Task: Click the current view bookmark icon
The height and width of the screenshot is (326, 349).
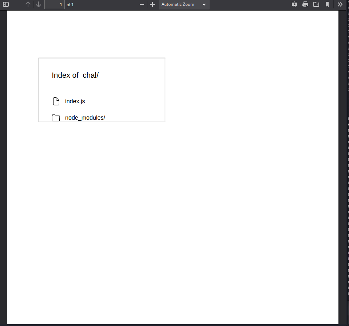Action: (x=327, y=4)
